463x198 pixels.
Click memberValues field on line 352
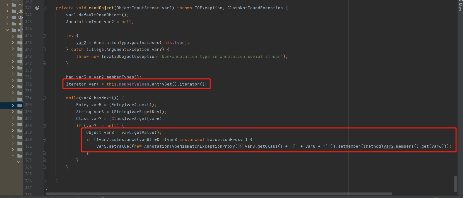click(x=134, y=84)
